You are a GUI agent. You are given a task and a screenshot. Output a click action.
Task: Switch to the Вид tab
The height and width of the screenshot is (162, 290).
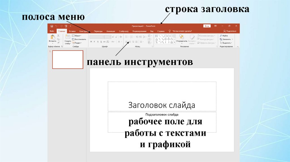[152, 31]
